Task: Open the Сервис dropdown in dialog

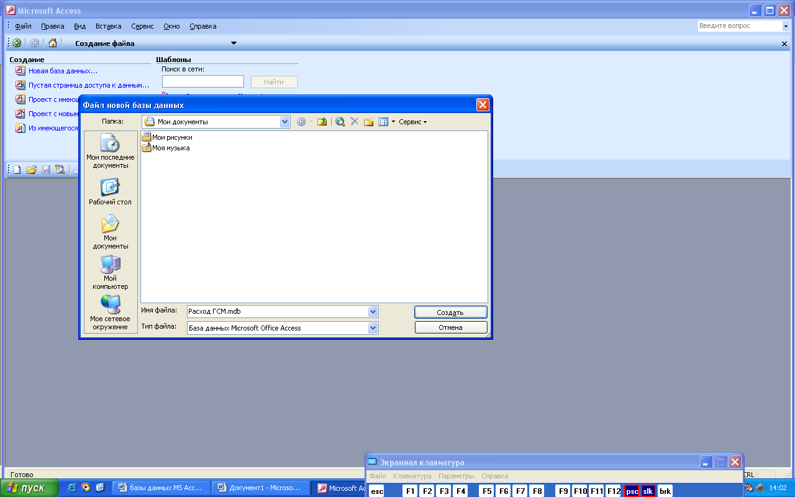Action: click(413, 122)
